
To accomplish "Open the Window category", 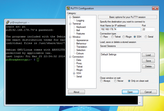I will pos(77,37).
